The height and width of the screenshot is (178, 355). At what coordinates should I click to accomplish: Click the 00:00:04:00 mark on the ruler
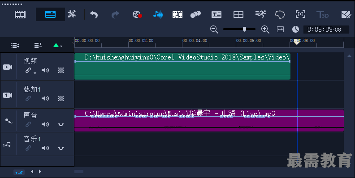click(195, 41)
